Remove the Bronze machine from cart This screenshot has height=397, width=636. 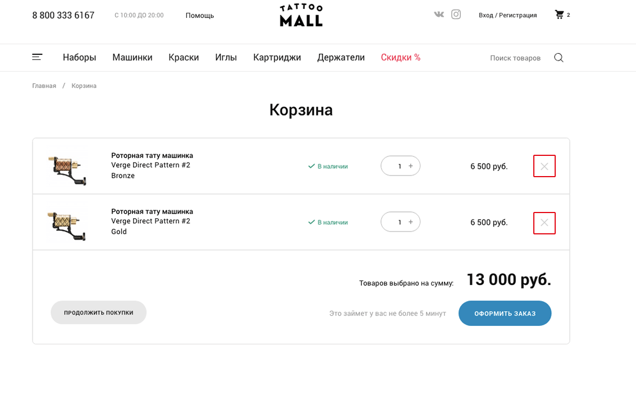544,167
